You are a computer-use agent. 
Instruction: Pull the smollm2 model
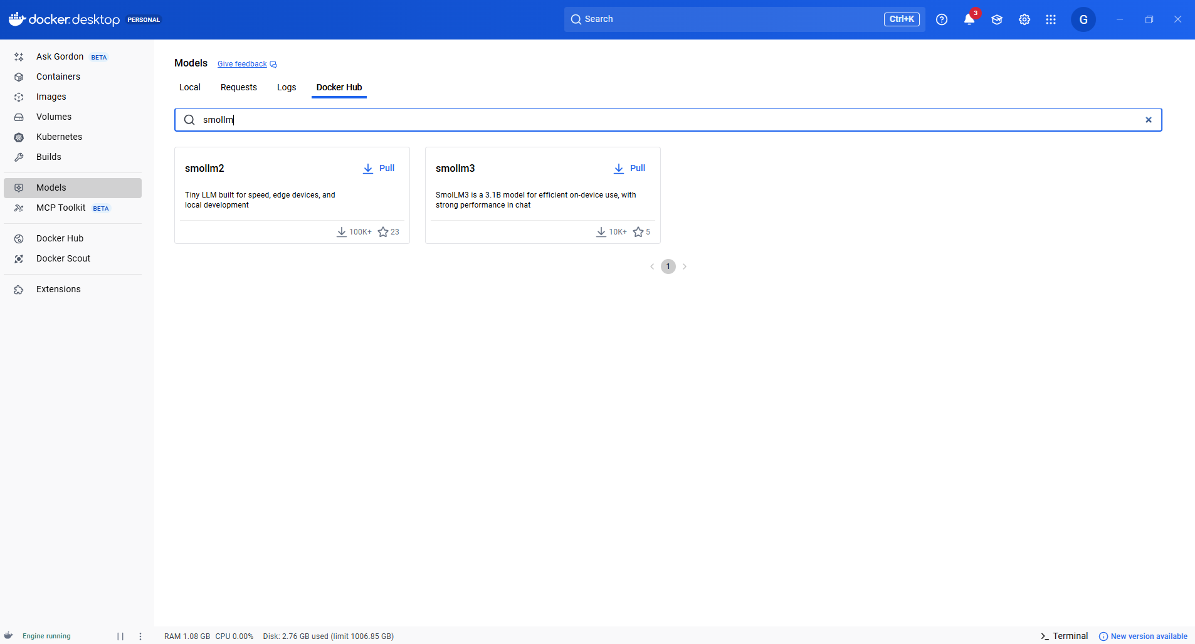tap(379, 168)
